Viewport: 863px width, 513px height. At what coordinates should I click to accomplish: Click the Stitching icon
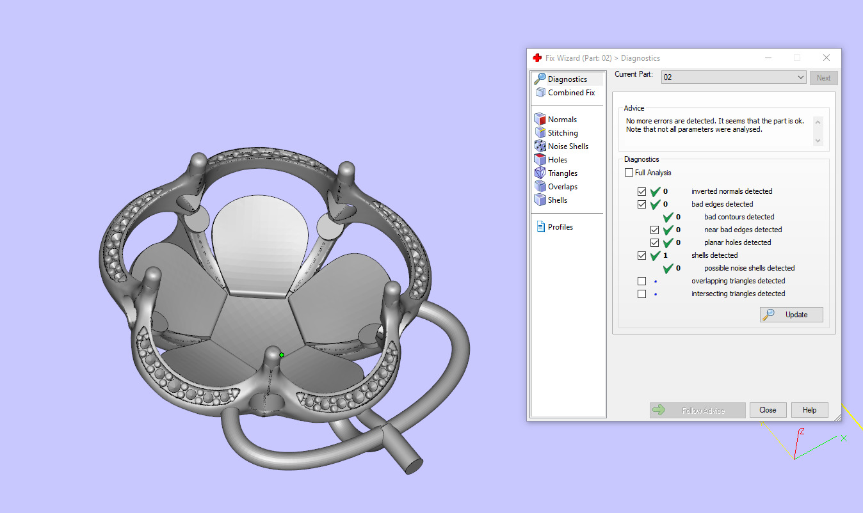pyautogui.click(x=540, y=132)
